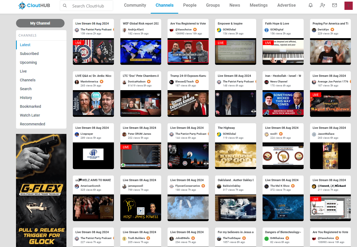Open the Groups tab
Screen dimensions: 357x247
pos(213,5)
